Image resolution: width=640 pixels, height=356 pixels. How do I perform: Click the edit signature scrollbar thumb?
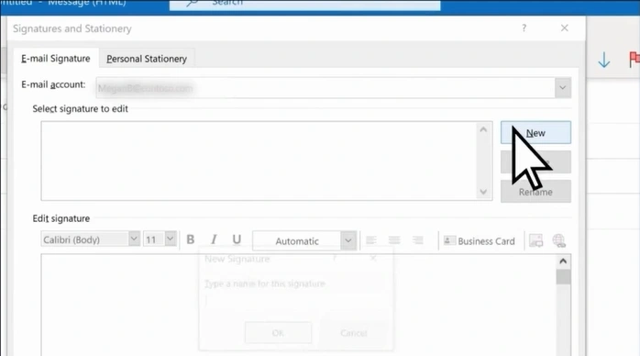coord(563,277)
